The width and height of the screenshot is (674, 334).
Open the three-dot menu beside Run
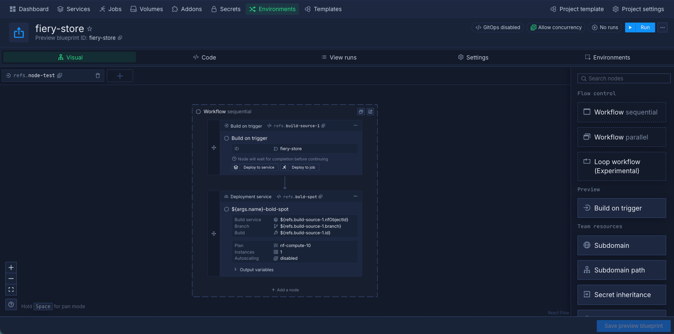[662, 27]
